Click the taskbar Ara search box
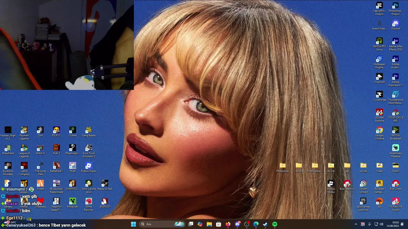The image size is (408, 229). click(163, 224)
